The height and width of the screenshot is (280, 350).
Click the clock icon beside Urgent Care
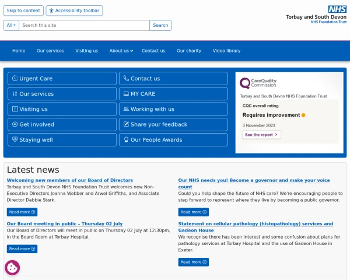coord(15,78)
